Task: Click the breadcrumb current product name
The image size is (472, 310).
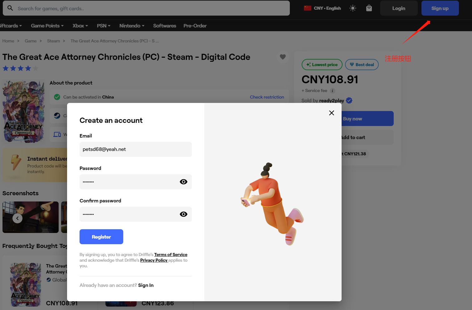Action: (114, 41)
